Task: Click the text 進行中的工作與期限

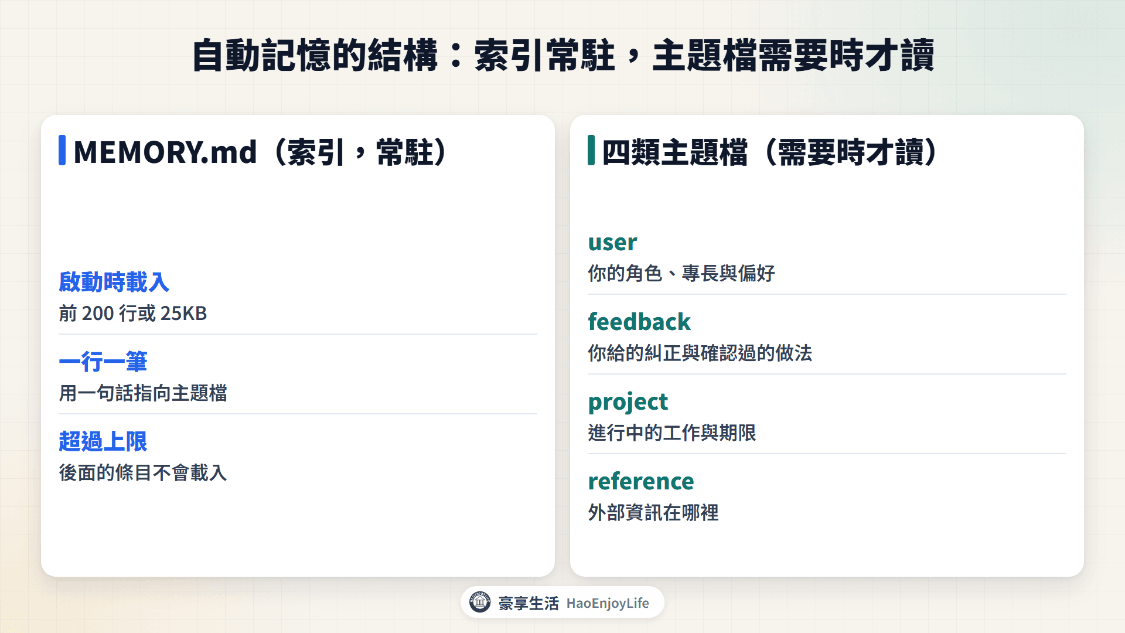Action: 672,433
